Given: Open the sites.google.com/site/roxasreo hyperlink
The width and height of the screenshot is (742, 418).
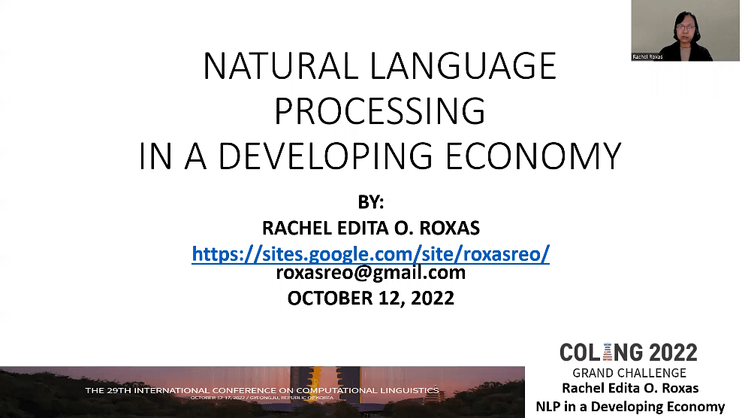Looking at the screenshot, I should tap(370, 253).
